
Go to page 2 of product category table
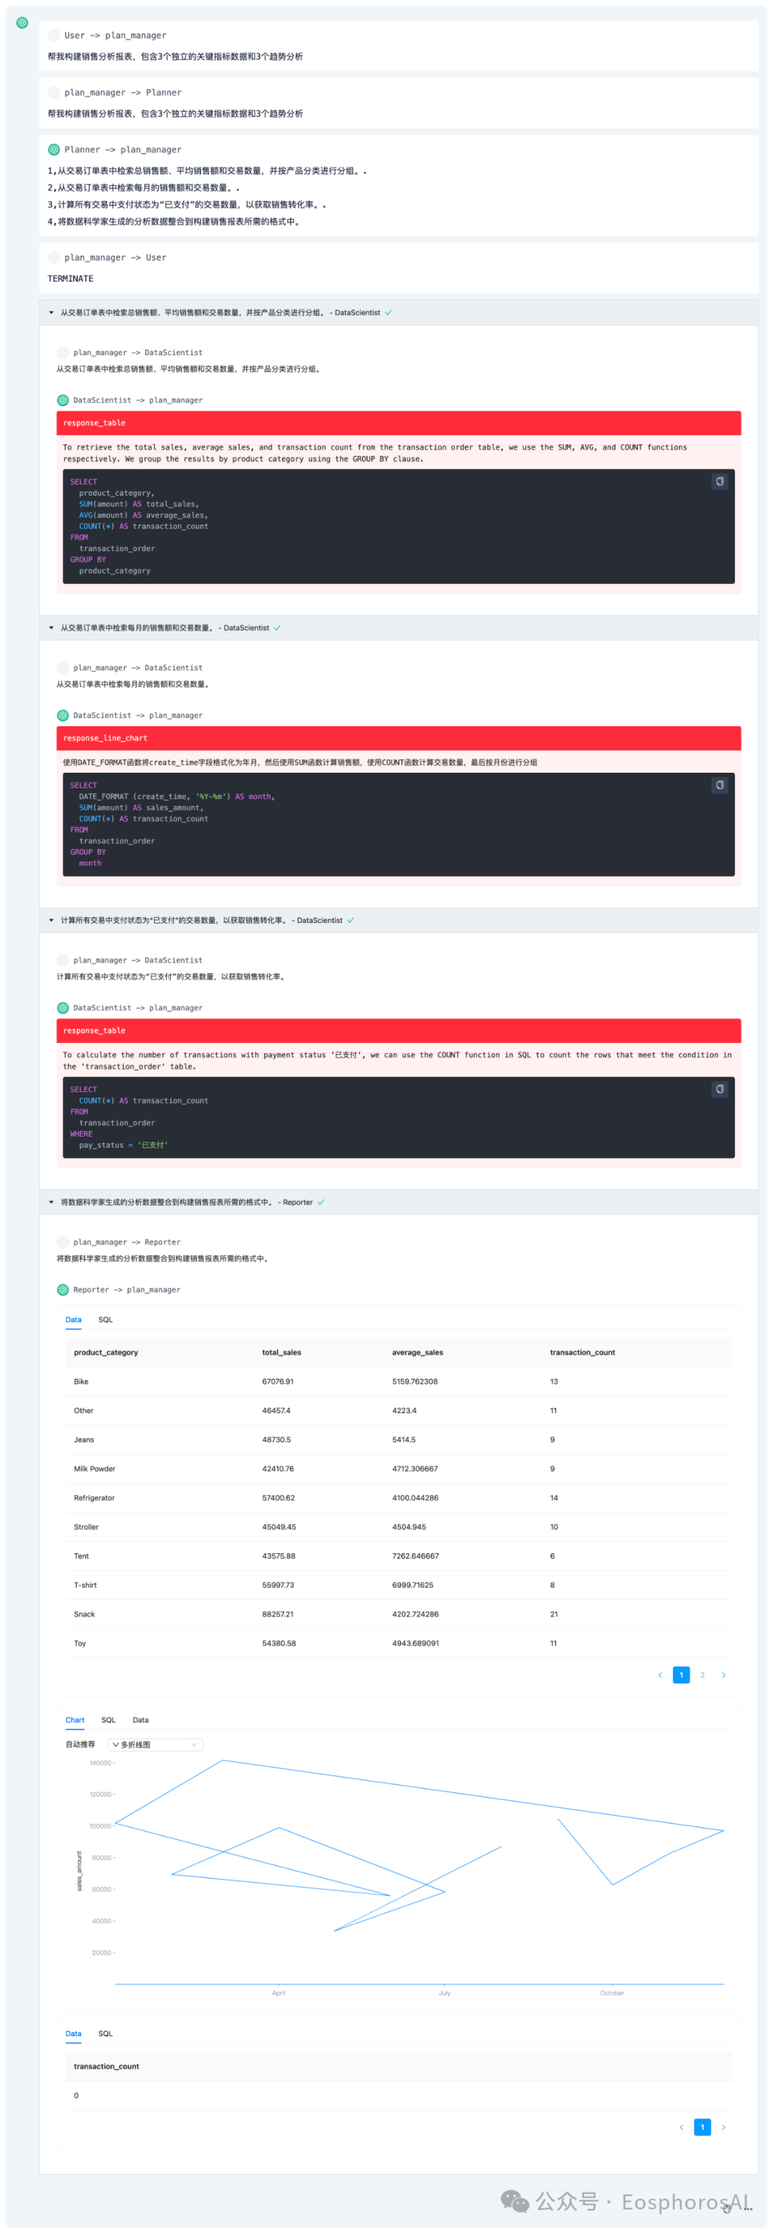[x=702, y=1675]
